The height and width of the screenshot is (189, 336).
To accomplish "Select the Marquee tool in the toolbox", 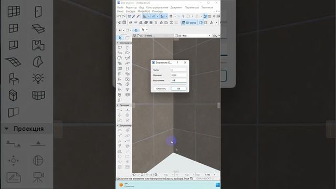I will (x=128, y=38).
